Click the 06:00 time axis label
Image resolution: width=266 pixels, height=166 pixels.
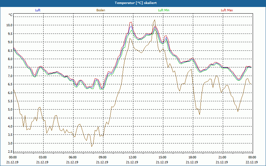point(73,157)
